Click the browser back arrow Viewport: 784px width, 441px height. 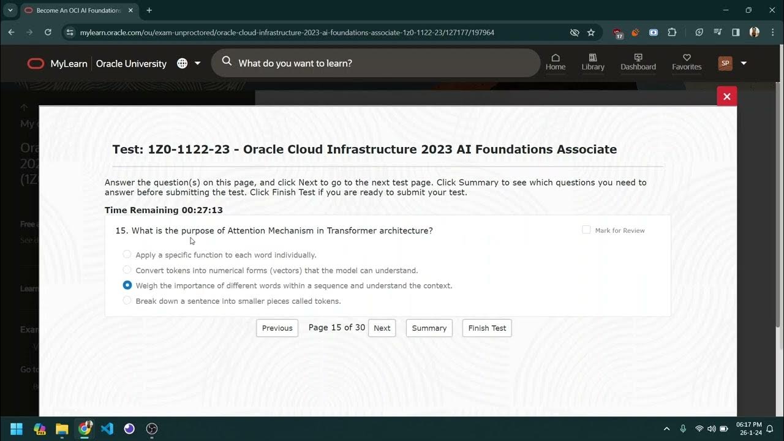click(11, 32)
